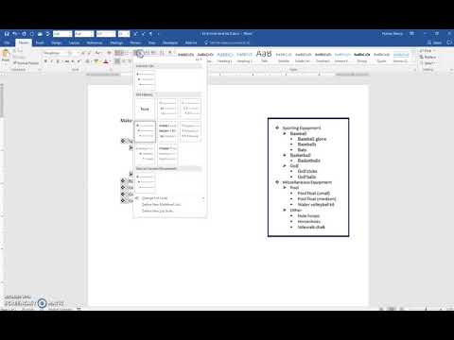Click the Replace button
Screen dimensions: 454x340
(x=428, y=57)
